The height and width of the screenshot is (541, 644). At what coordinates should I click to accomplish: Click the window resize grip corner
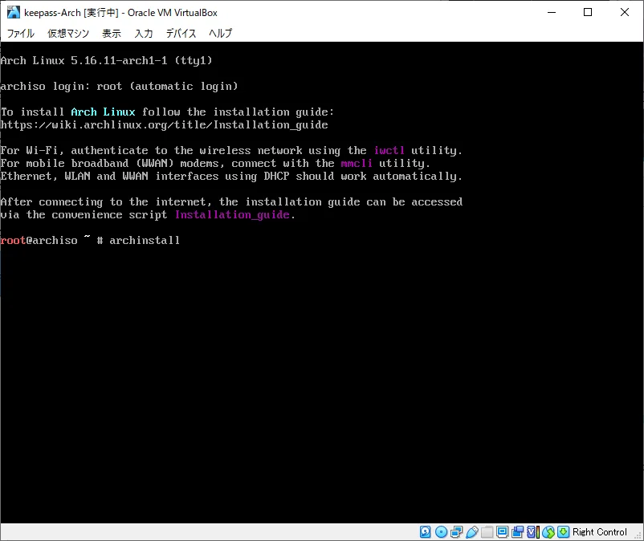tap(638, 535)
